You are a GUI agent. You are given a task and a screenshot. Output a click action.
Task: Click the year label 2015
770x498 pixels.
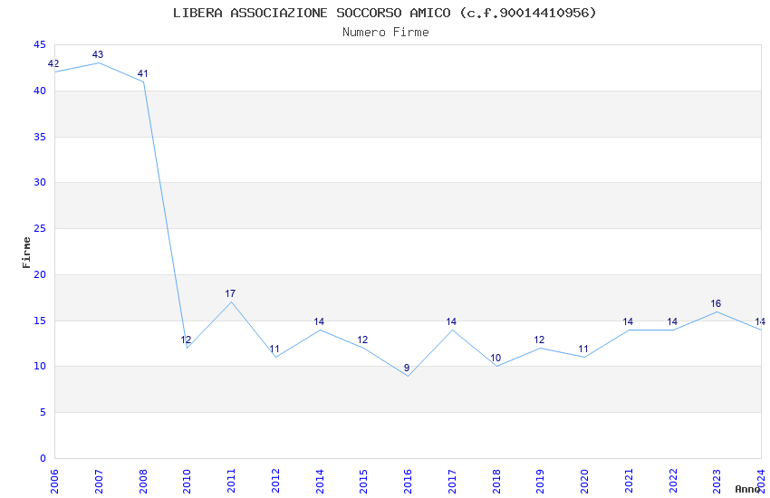click(x=364, y=482)
